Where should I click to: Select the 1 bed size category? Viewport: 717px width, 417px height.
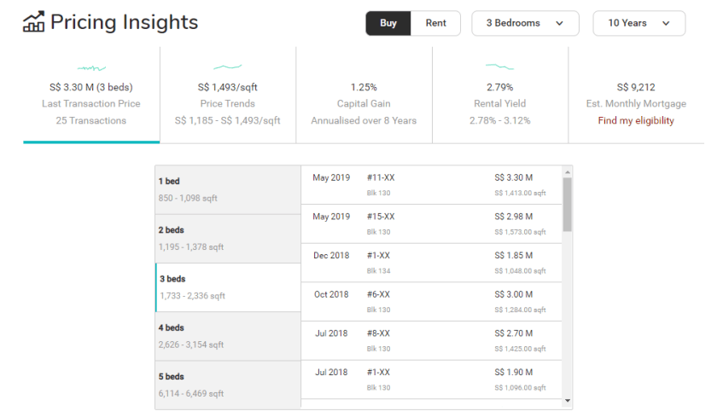point(228,189)
